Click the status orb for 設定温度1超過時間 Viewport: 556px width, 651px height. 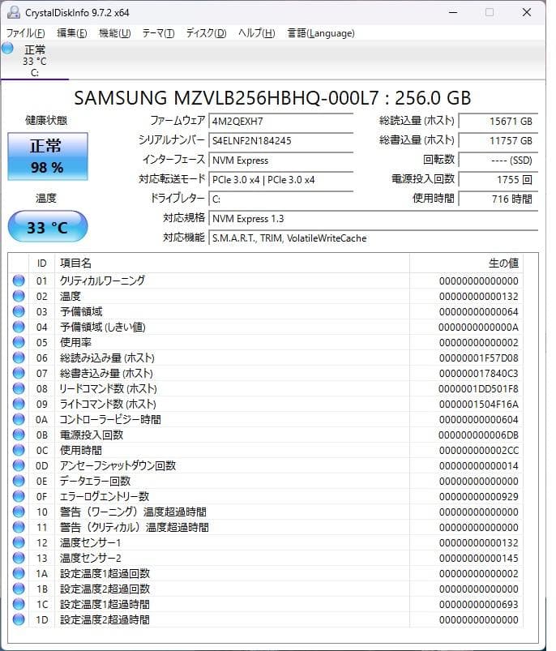coord(19,604)
